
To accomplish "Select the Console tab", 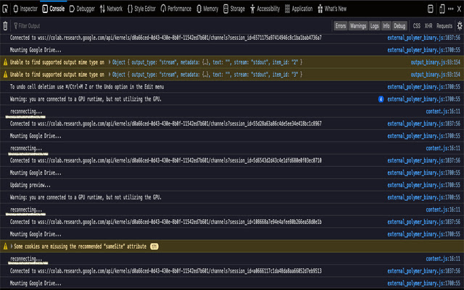I will (x=54, y=9).
